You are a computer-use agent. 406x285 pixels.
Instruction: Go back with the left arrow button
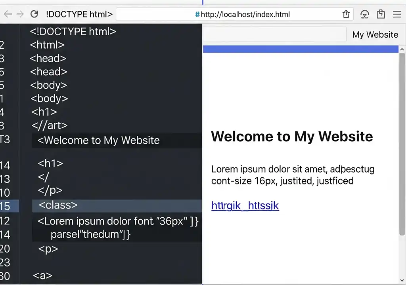coord(8,14)
